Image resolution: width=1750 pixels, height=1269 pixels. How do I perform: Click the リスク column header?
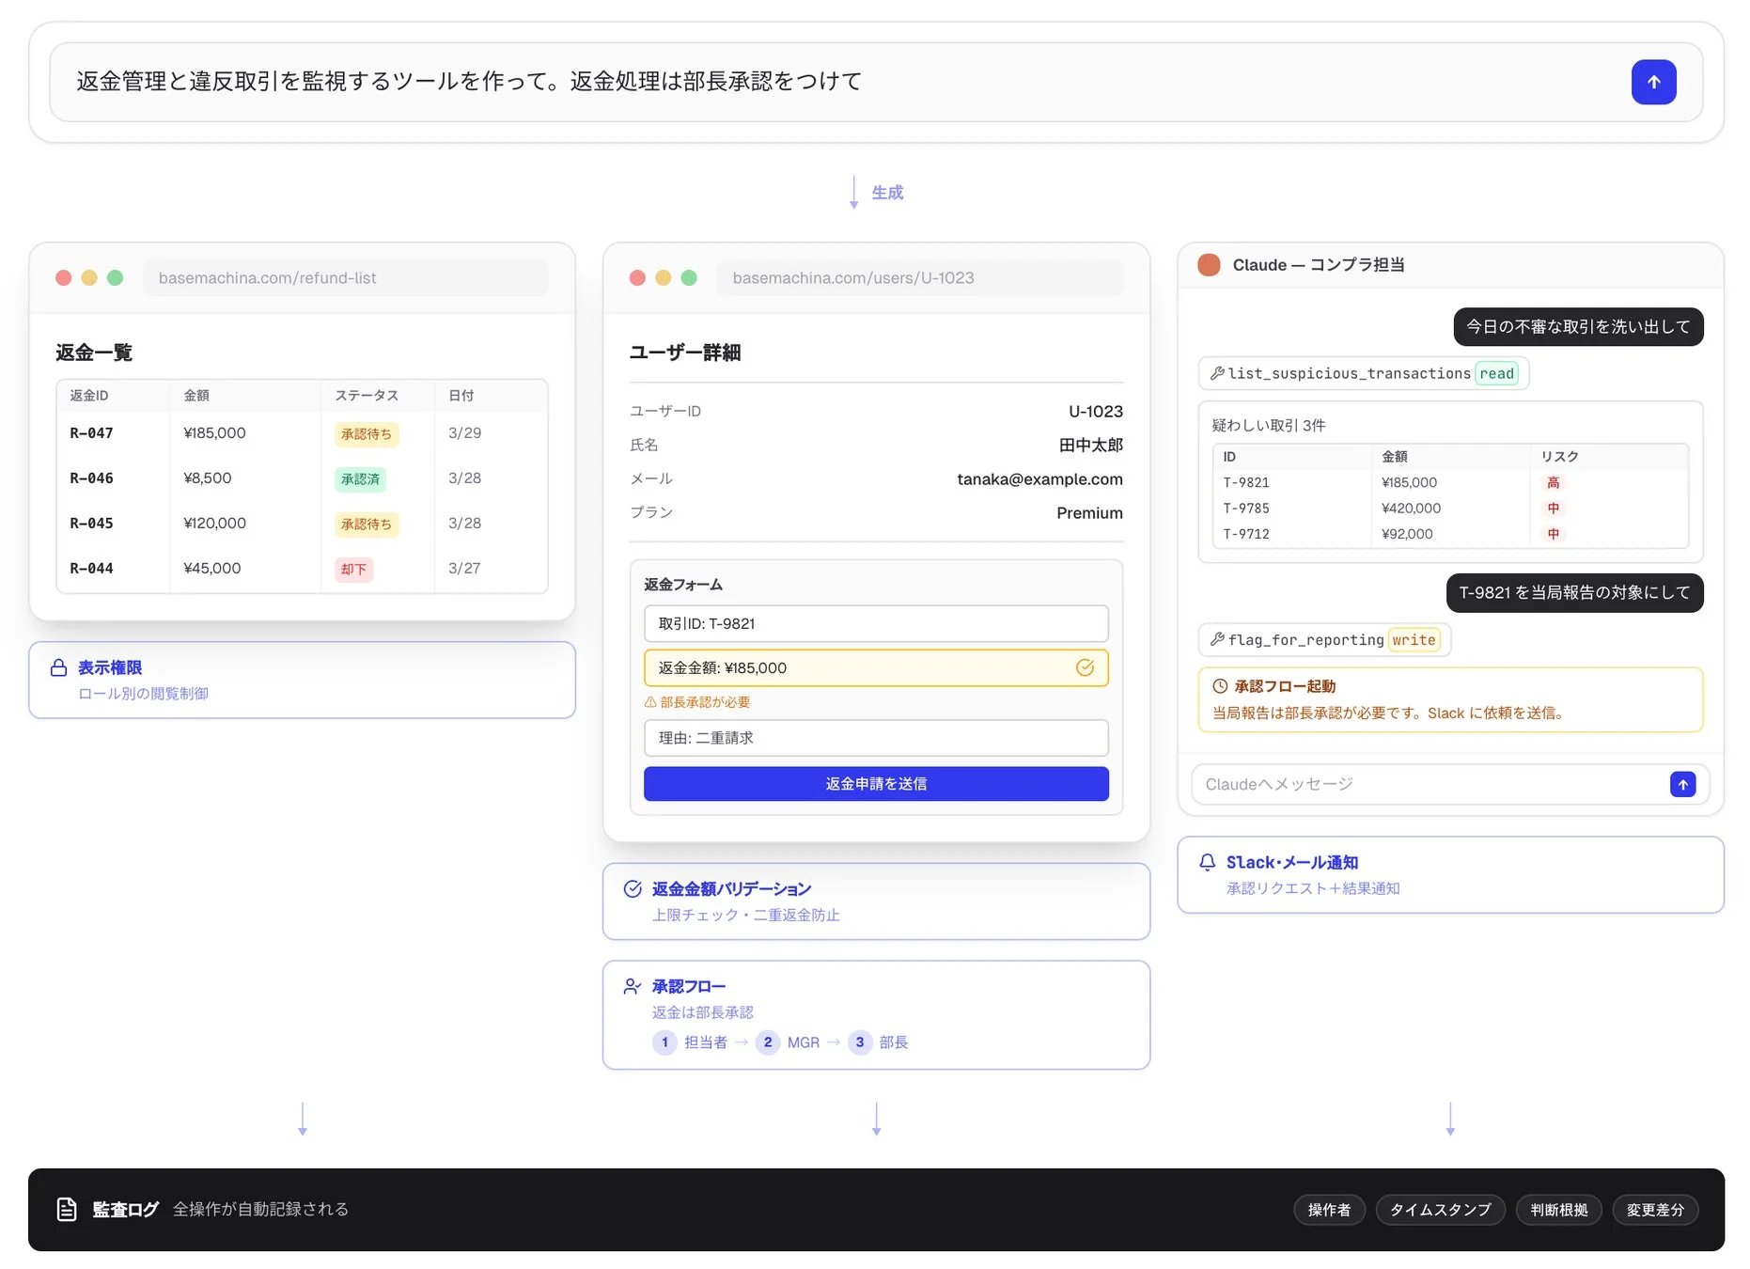[x=1559, y=456]
